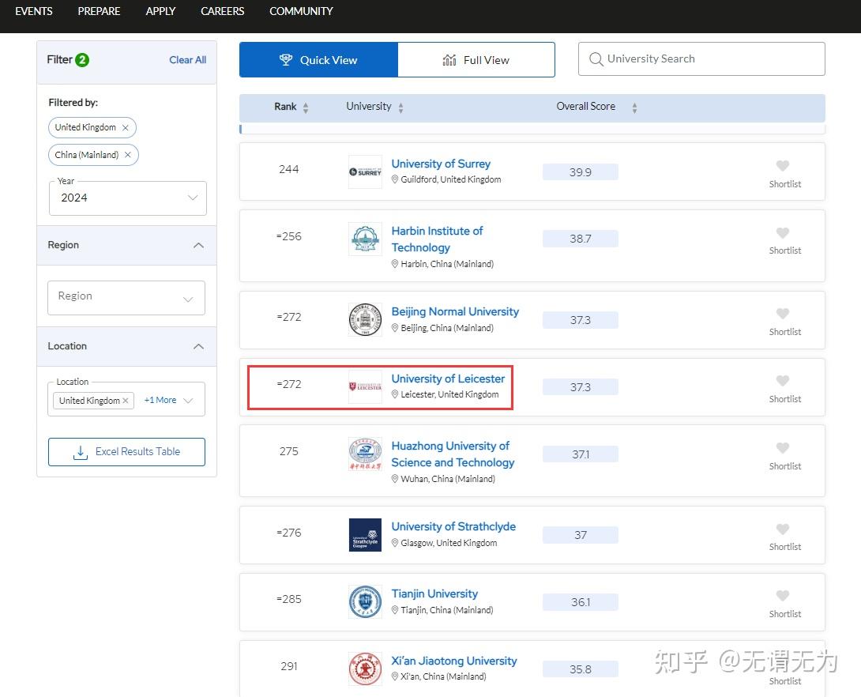Open University of Strathclyde link
The image size is (861, 697).
pos(453,526)
